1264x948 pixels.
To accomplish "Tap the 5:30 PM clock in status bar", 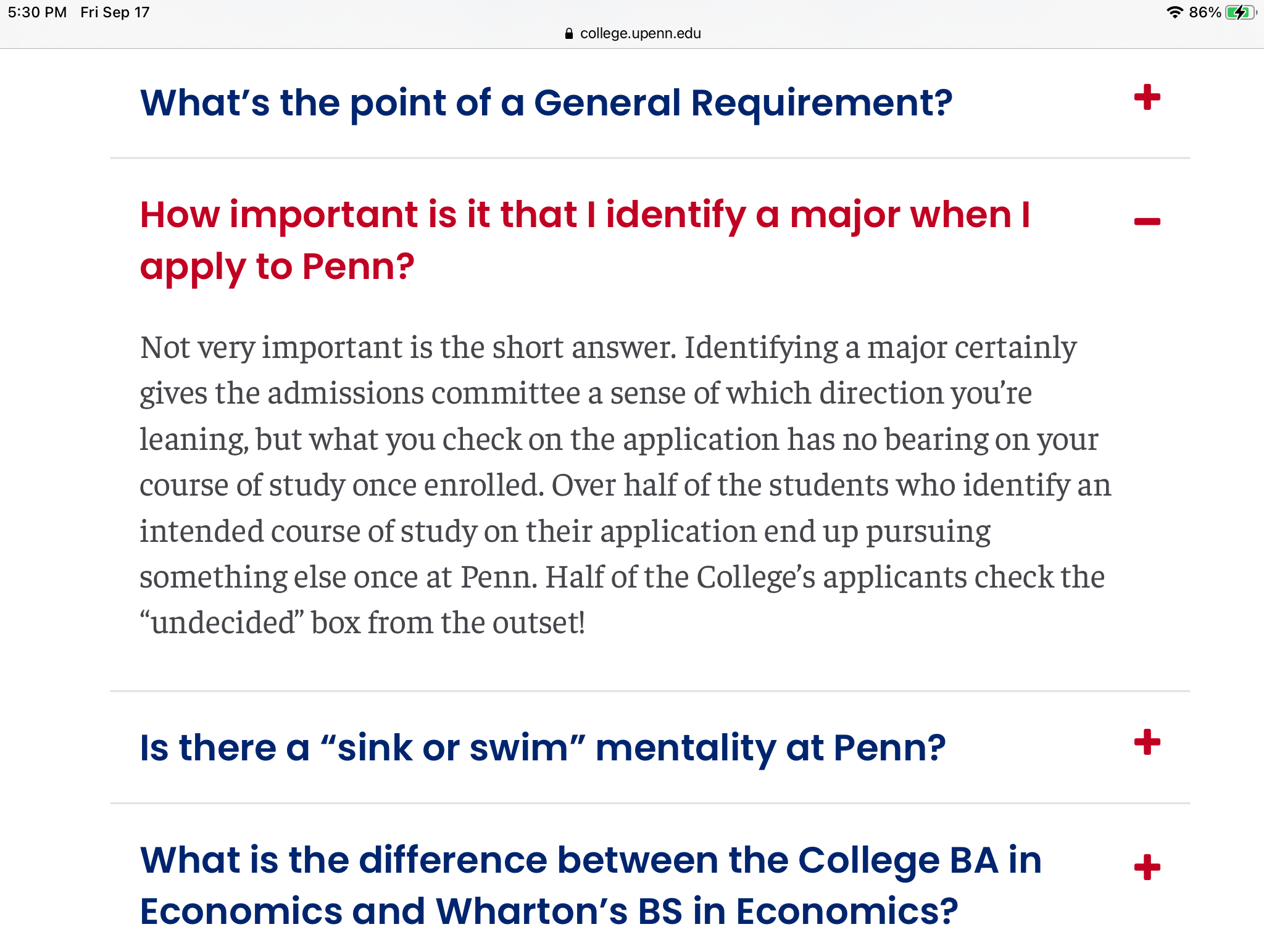I will pyautogui.click(x=37, y=12).
